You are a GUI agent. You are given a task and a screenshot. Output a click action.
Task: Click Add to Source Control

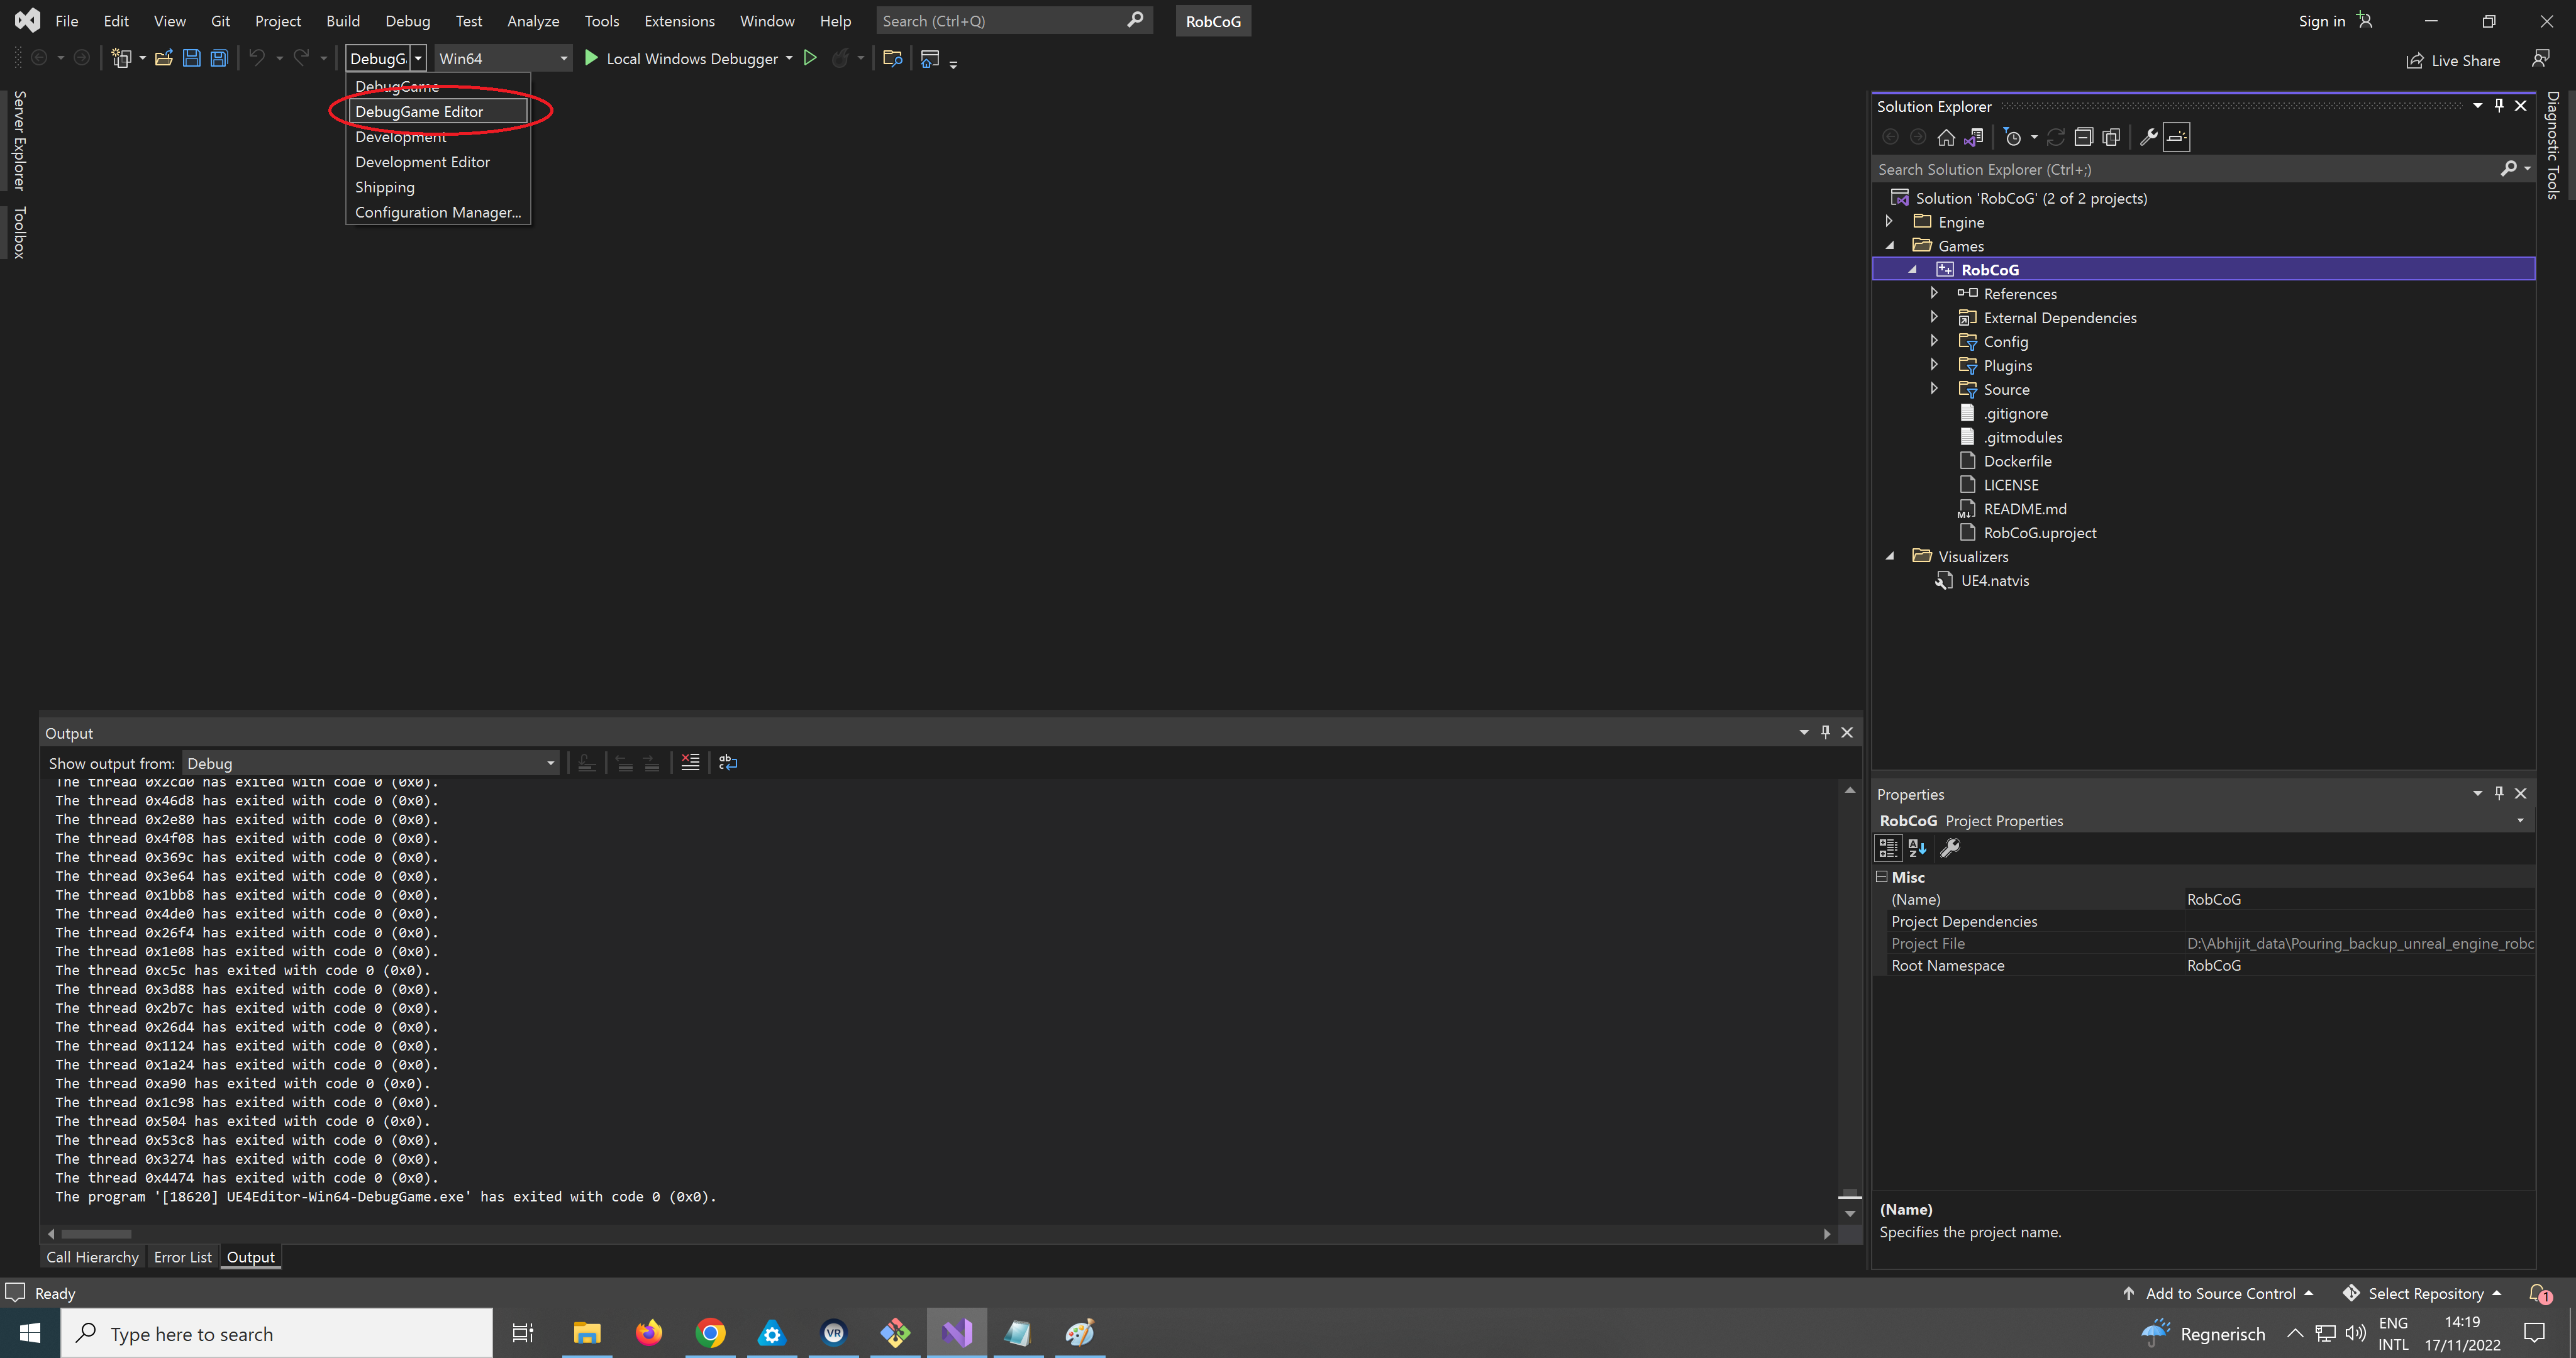[x=2219, y=1293]
